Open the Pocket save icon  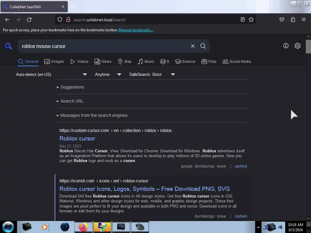[282, 19]
